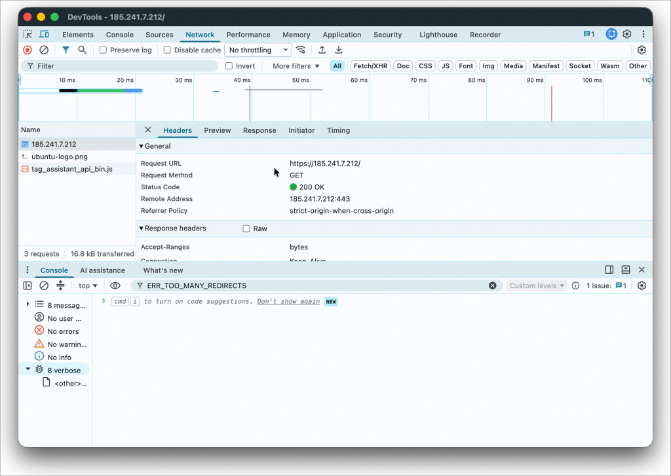Export HAR file download icon
The image size is (671, 476).
(x=339, y=50)
